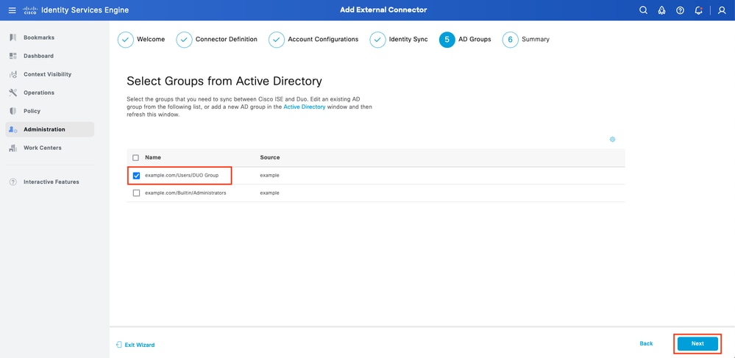Uncheck the DUO Group checkbox
This screenshot has width=735, height=358.
pos(136,176)
